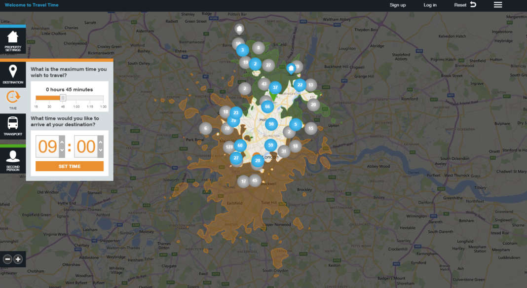The height and width of the screenshot is (288, 527).
Task: Increase the arrival minutes with up arrow
Action: (101, 143)
